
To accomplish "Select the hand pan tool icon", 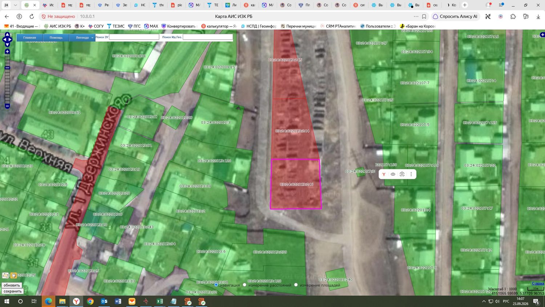I will click(x=13, y=275).
